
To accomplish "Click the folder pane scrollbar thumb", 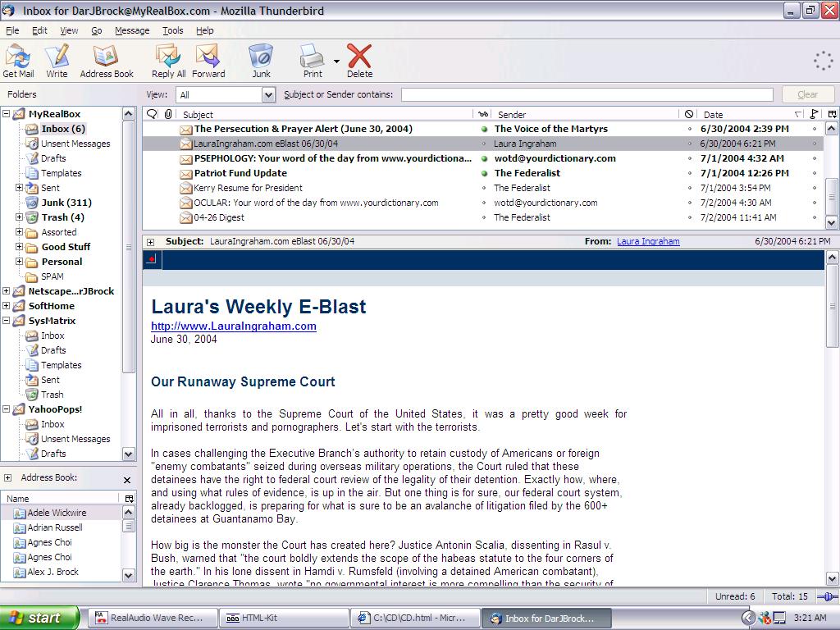I will (x=129, y=246).
